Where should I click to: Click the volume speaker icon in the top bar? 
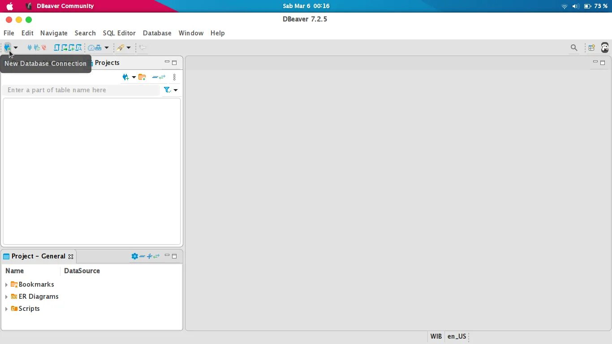click(x=576, y=6)
